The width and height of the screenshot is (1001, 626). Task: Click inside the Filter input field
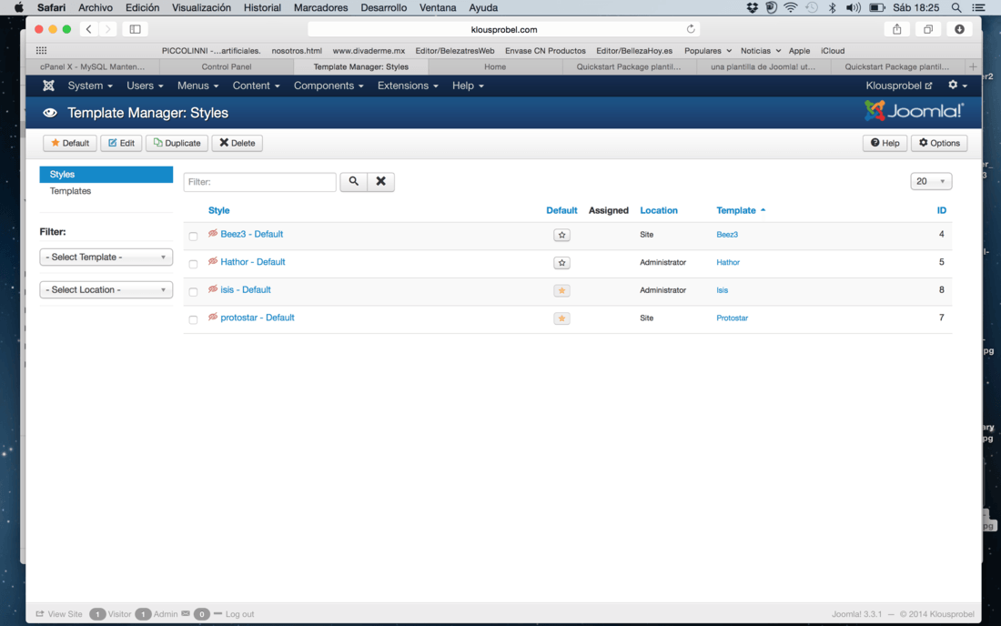pyautogui.click(x=259, y=181)
